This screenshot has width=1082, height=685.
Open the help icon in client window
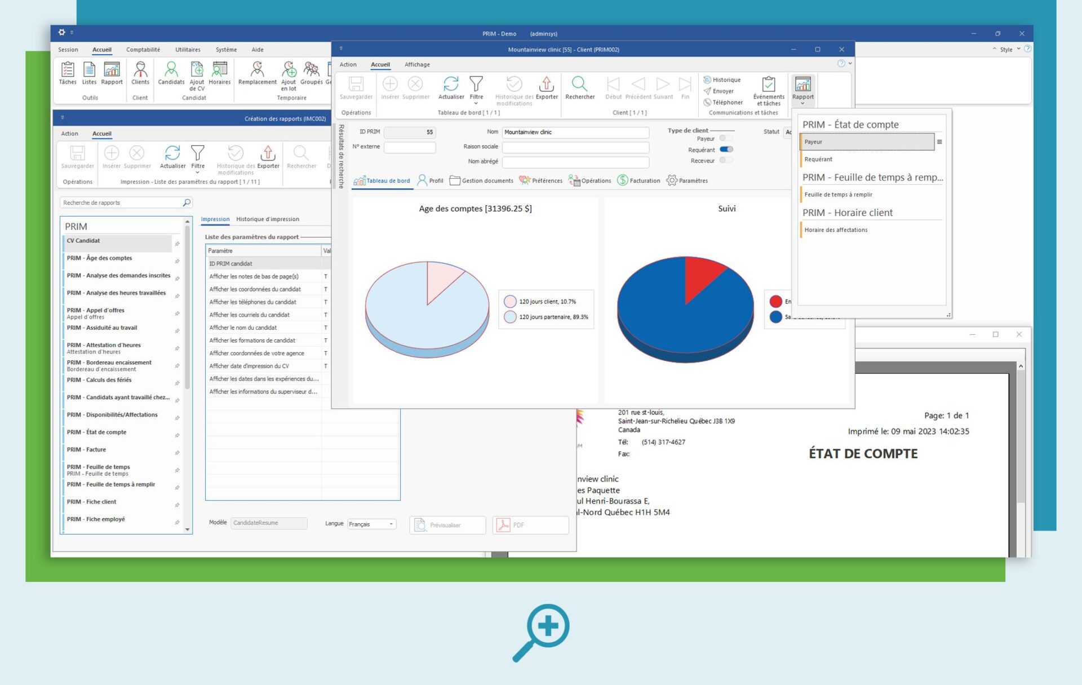[841, 64]
